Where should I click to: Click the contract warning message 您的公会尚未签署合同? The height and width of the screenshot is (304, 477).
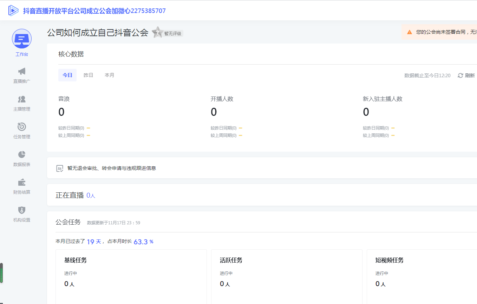(x=446, y=32)
